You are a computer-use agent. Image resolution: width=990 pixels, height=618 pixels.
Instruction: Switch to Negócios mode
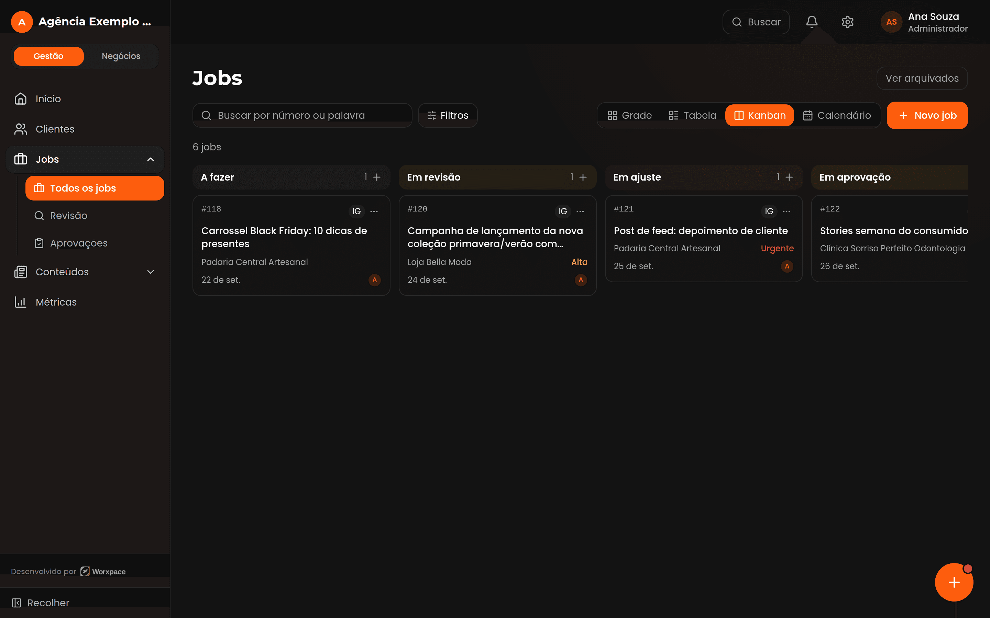pyautogui.click(x=121, y=56)
